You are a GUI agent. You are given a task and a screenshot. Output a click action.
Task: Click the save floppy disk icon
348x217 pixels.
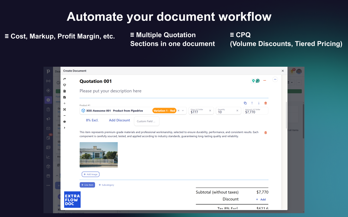click(x=64, y=97)
